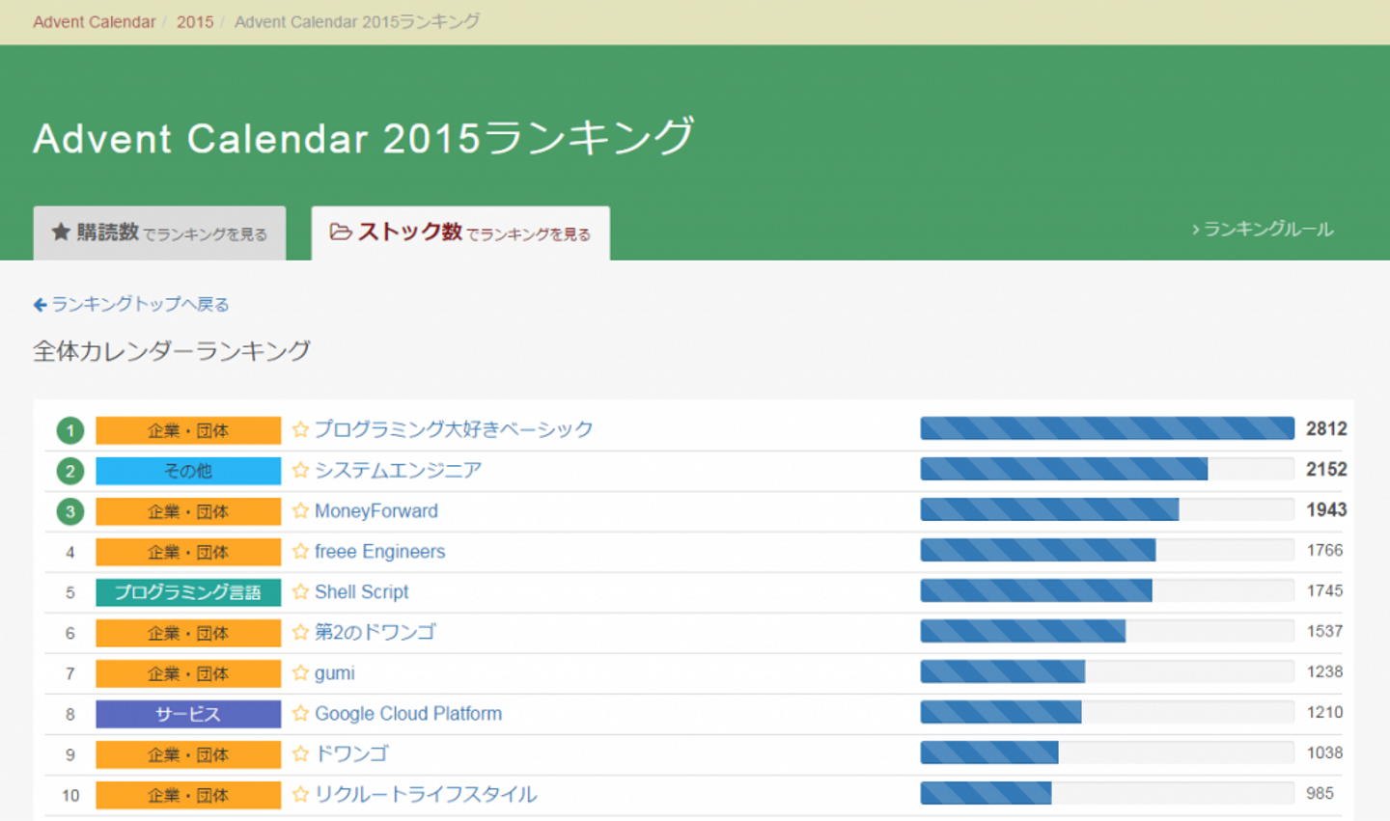Click the green rank 3 badge
The width and height of the screenshot is (1390, 821).
pos(69,511)
